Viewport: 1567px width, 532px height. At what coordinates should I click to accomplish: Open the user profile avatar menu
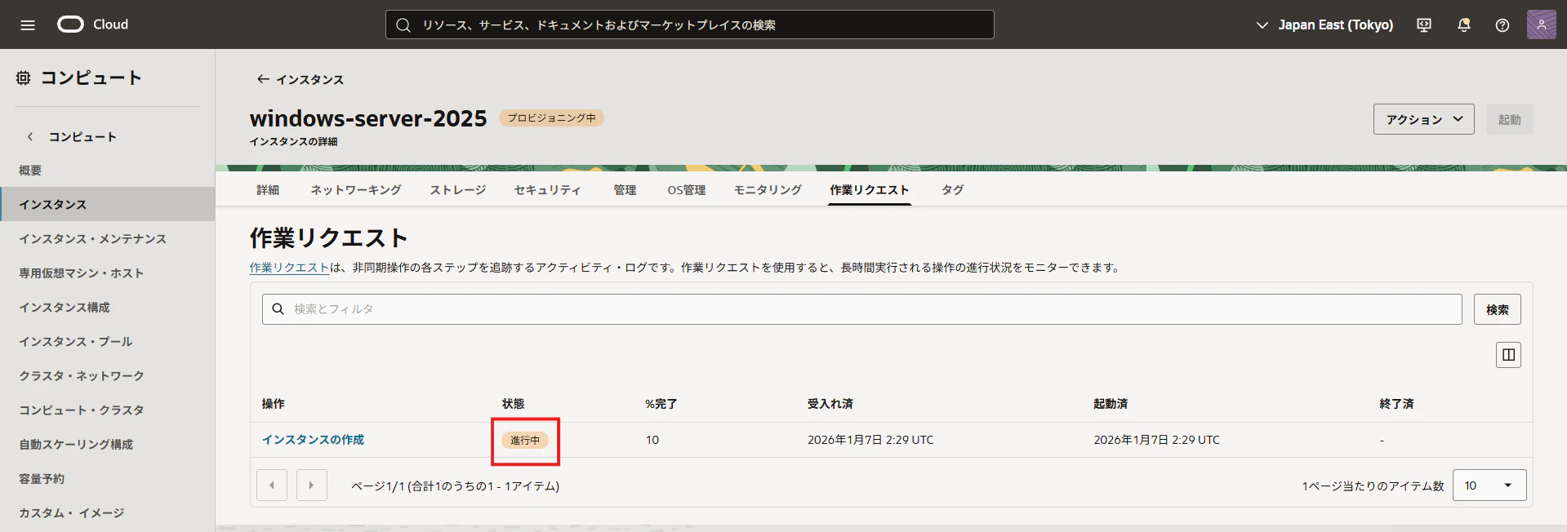click(1542, 24)
